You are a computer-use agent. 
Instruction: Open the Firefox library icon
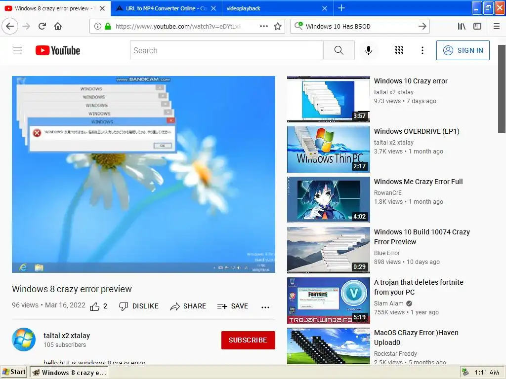[462, 27]
